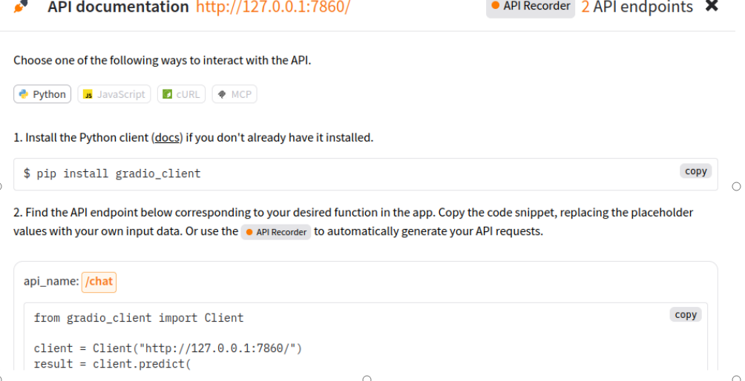Image resolution: width=745 pixels, height=381 pixels.
Task: Click 'result = client.predict(' code line
Action: [x=112, y=364]
